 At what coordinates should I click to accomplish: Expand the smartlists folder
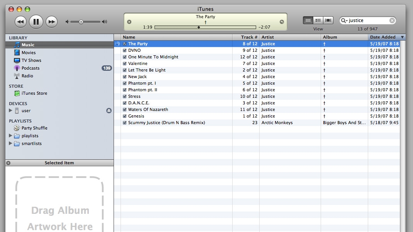pyautogui.click(x=11, y=143)
